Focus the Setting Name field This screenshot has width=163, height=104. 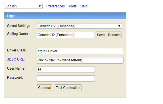coord(66,35)
